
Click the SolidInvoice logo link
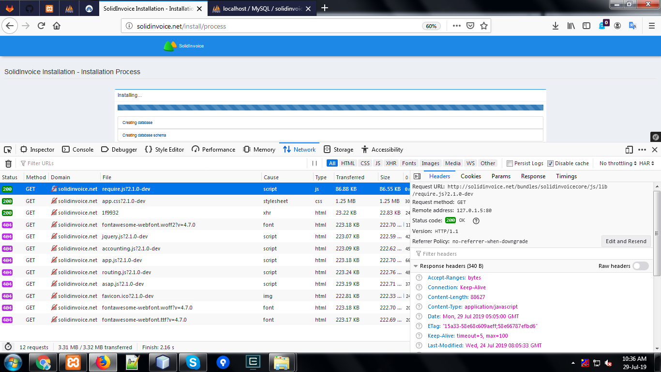pyautogui.click(x=183, y=46)
